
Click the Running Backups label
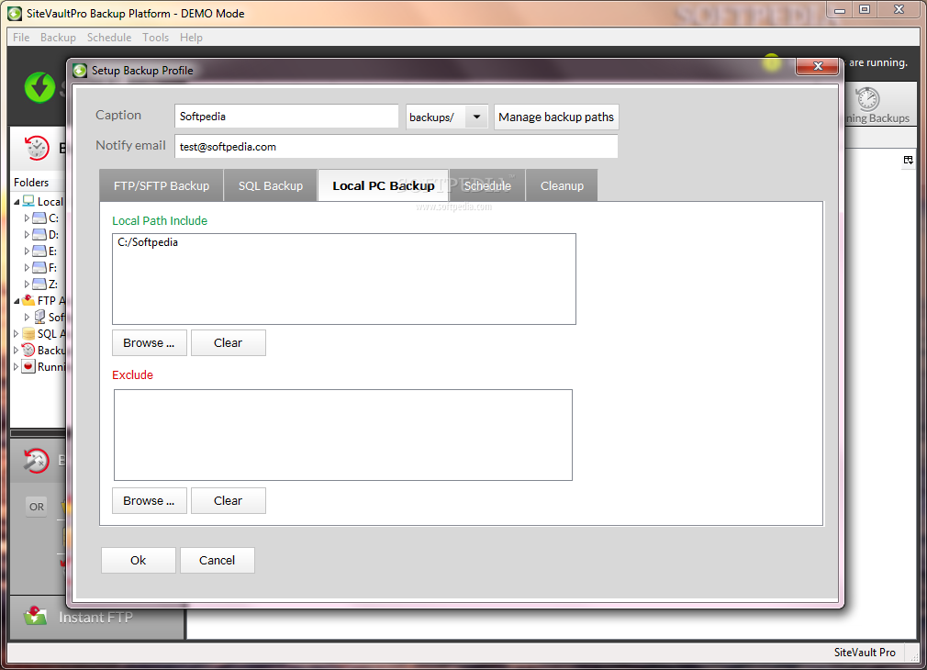(x=878, y=118)
